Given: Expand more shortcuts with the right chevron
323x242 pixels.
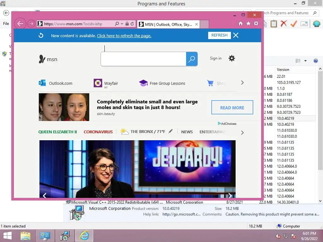Looking at the screenshot, I should [x=243, y=83].
